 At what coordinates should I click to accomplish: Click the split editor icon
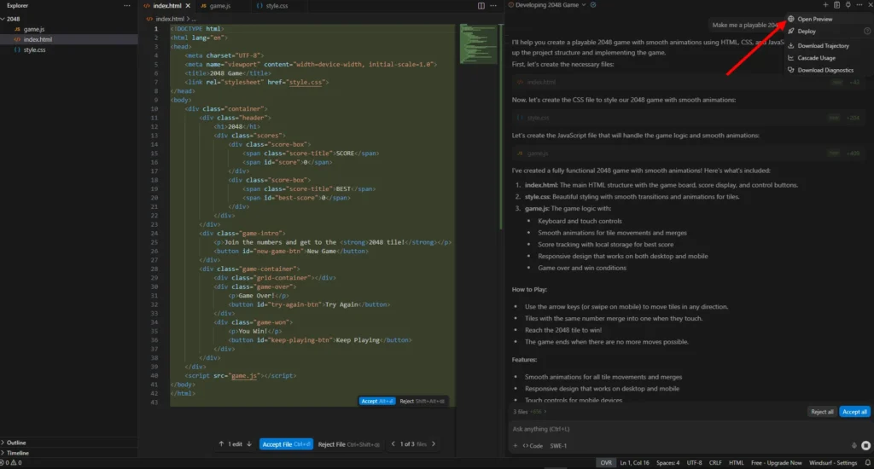coord(481,6)
